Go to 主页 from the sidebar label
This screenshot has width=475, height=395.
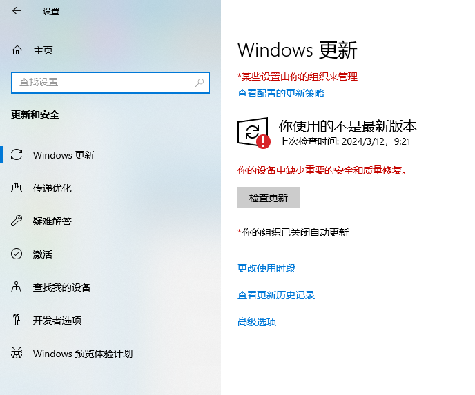[43, 50]
